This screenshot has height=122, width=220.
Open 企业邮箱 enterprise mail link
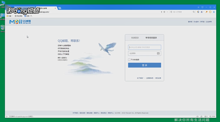209,22
